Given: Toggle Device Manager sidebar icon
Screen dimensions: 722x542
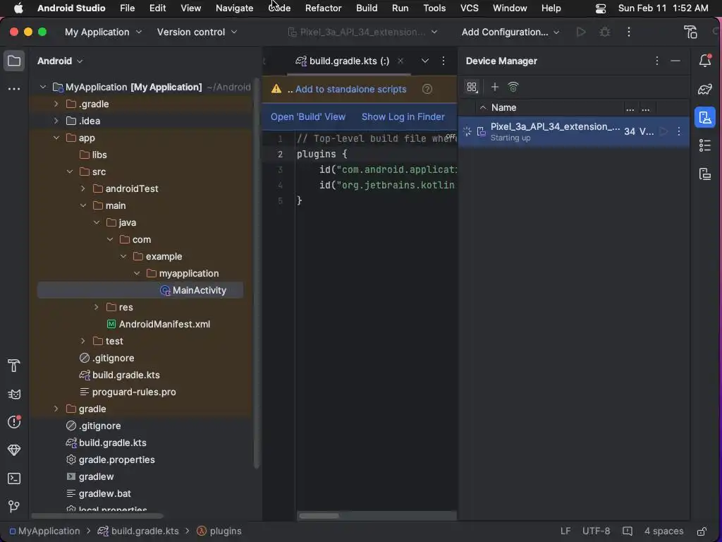Looking at the screenshot, I should 705,117.
